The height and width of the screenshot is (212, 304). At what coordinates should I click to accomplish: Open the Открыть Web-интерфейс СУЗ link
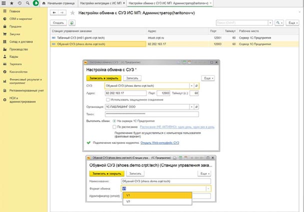pos(160,143)
